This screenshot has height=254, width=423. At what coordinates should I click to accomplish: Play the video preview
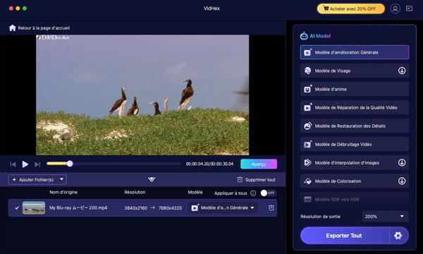tap(25, 164)
